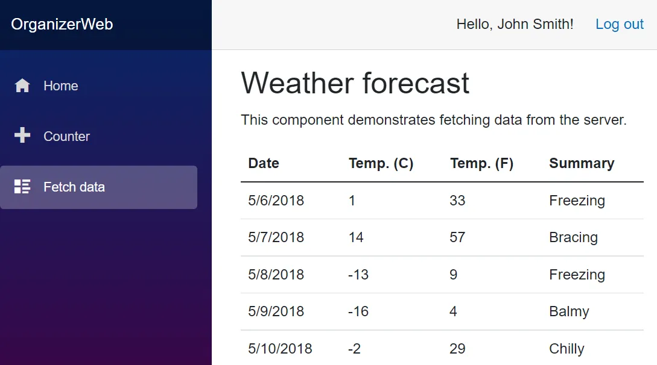Select the 5/6/2018 date cell
The height and width of the screenshot is (365, 657).
[x=276, y=201]
